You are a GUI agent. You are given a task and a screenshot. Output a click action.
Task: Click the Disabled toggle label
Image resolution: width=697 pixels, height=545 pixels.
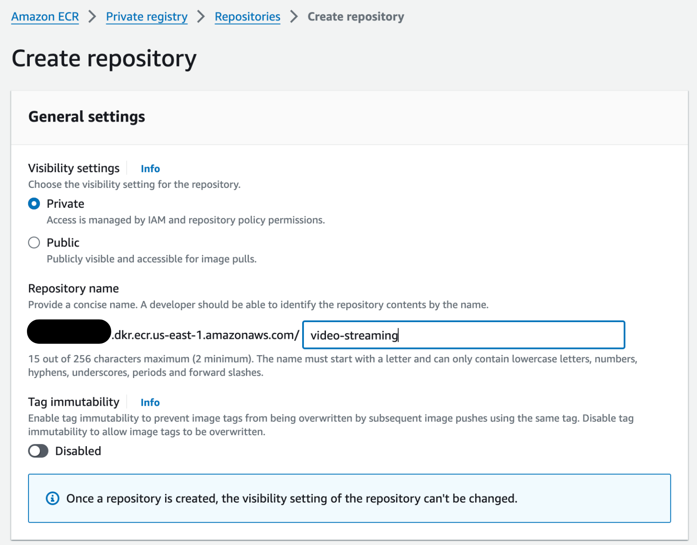[78, 451]
